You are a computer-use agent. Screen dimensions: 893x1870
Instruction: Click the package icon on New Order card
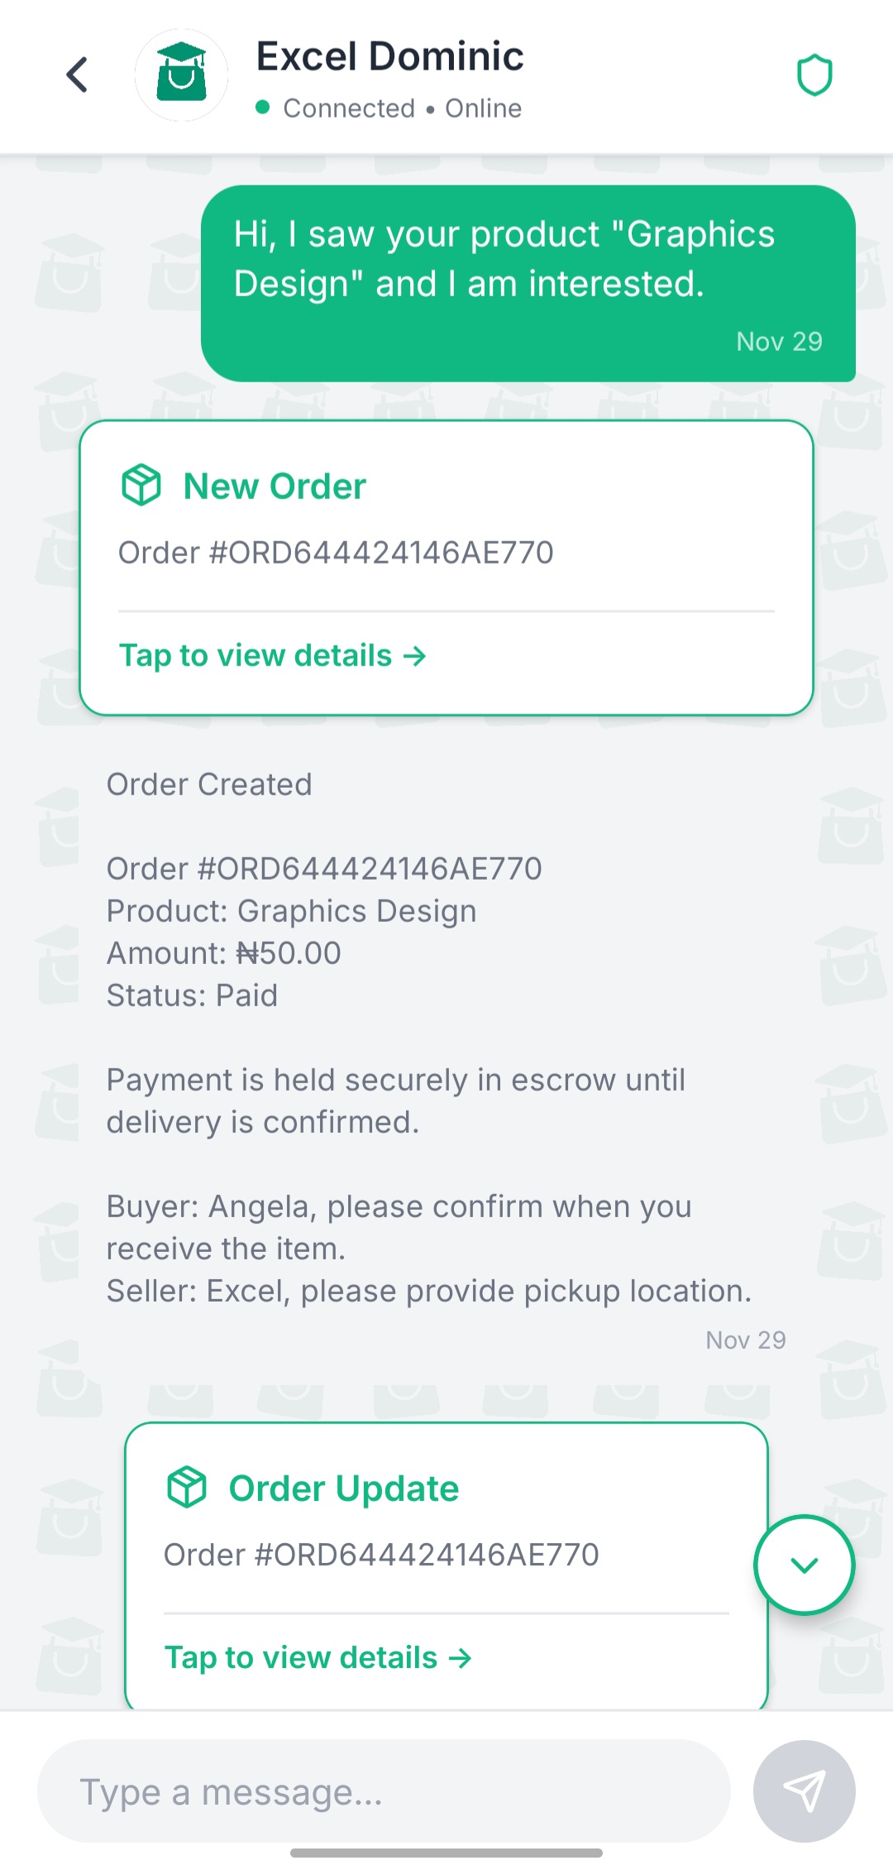[x=141, y=486]
